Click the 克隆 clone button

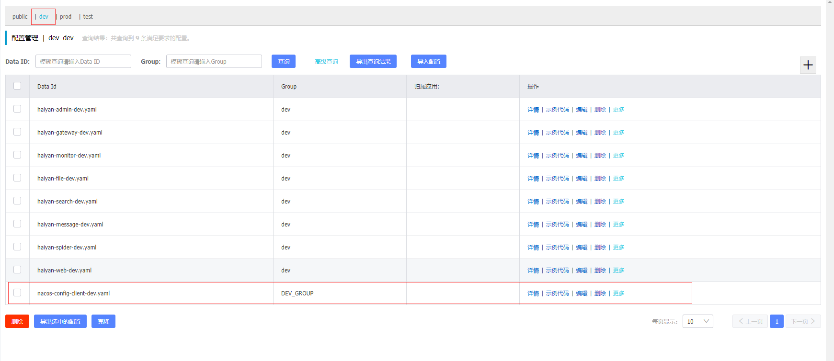[103, 321]
